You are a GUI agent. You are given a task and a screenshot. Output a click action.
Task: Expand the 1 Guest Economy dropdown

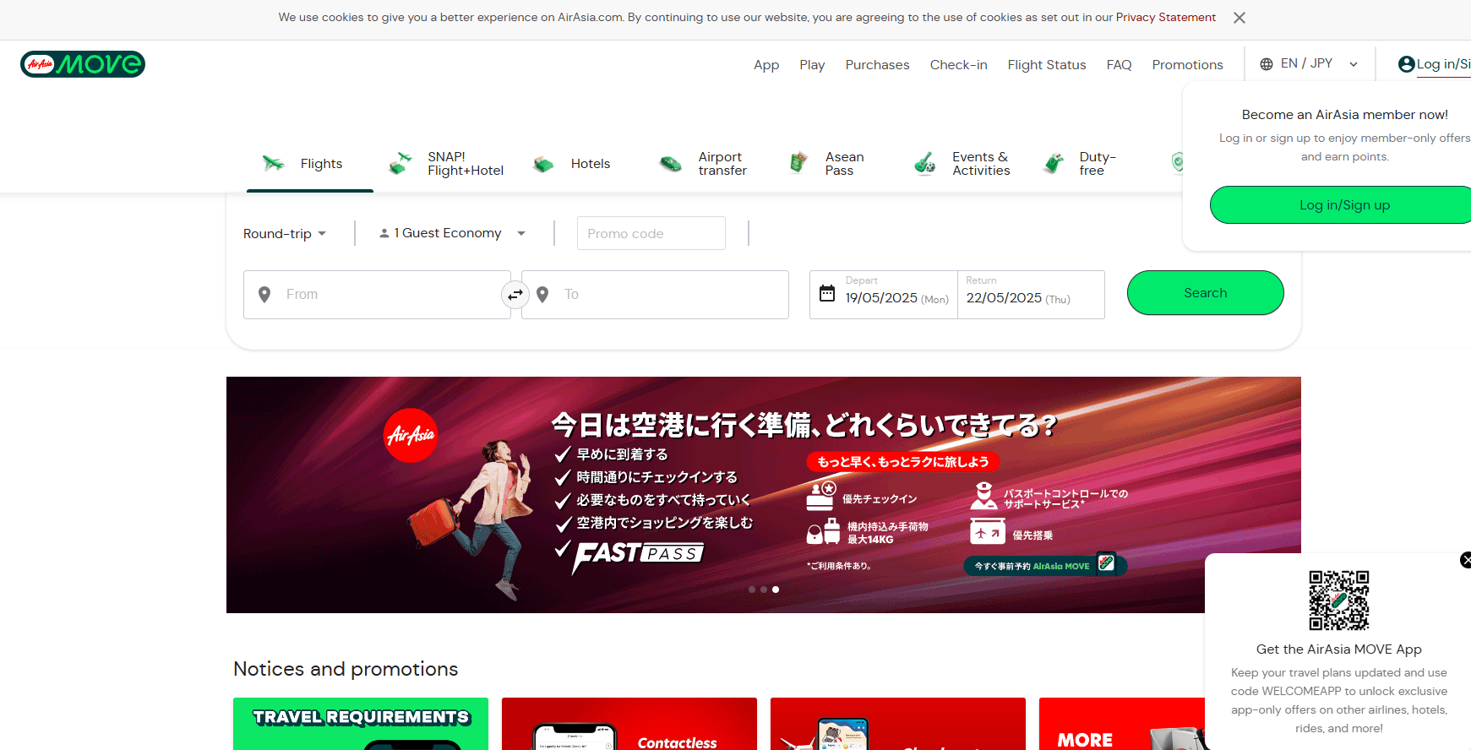tap(452, 233)
